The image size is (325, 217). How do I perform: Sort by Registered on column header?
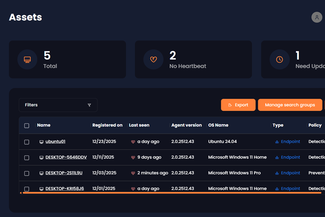(107, 125)
